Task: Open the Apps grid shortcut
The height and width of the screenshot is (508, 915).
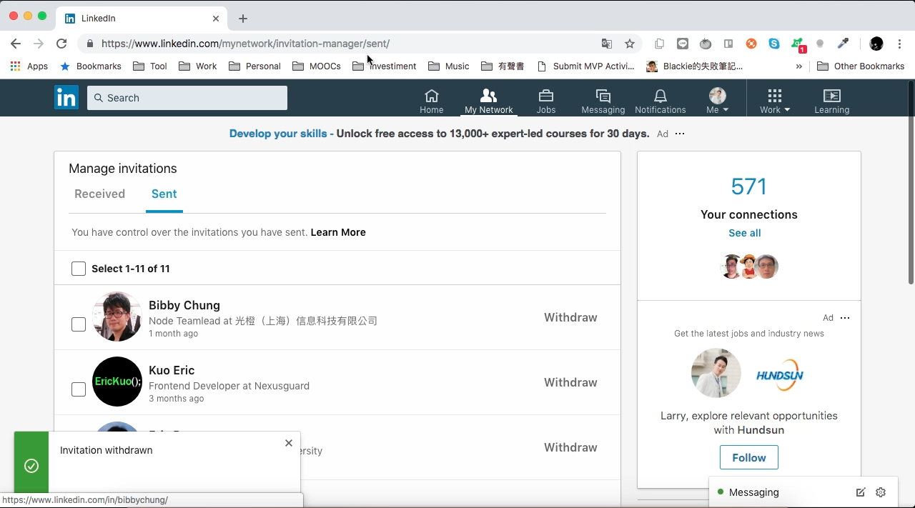Action: click(29, 66)
